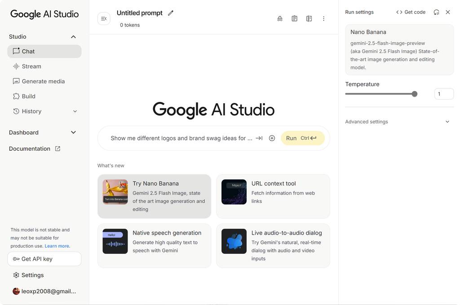
Task: Click the Generate media image icon
Action: (16, 81)
